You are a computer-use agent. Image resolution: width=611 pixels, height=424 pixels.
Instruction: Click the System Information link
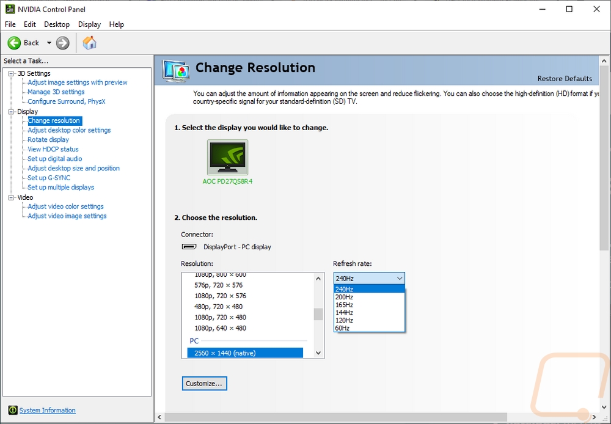click(48, 411)
